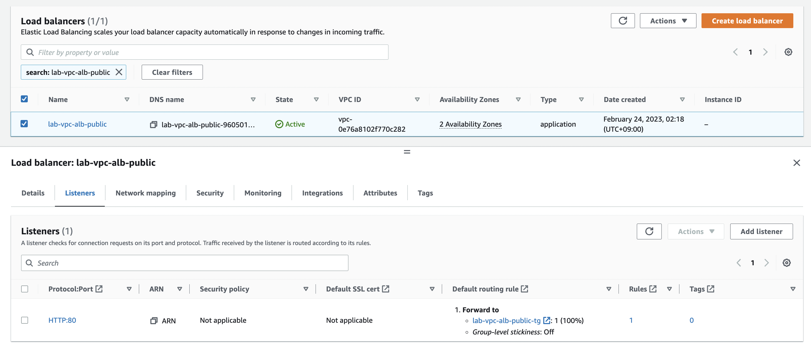
Task: Refresh the listeners table
Action: (x=649, y=231)
